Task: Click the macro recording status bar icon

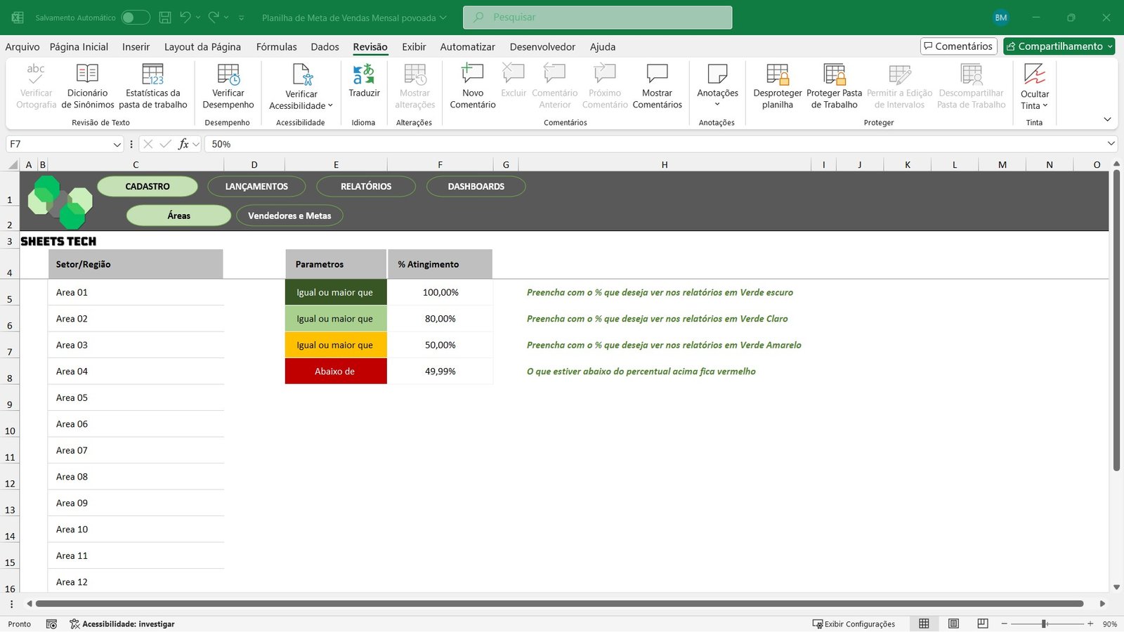Action: pos(51,624)
